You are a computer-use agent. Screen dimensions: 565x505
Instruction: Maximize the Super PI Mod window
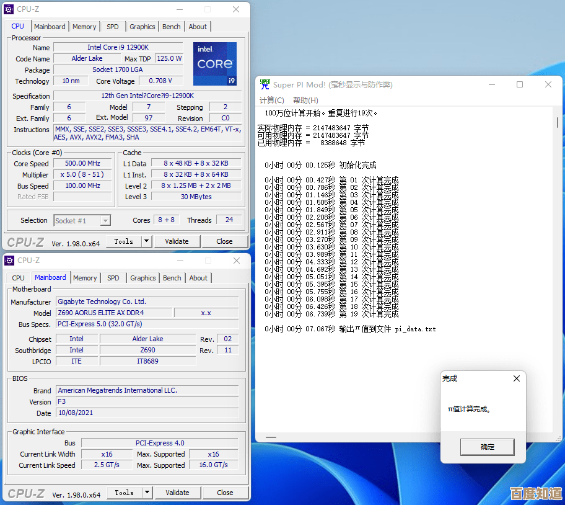(x=520, y=84)
